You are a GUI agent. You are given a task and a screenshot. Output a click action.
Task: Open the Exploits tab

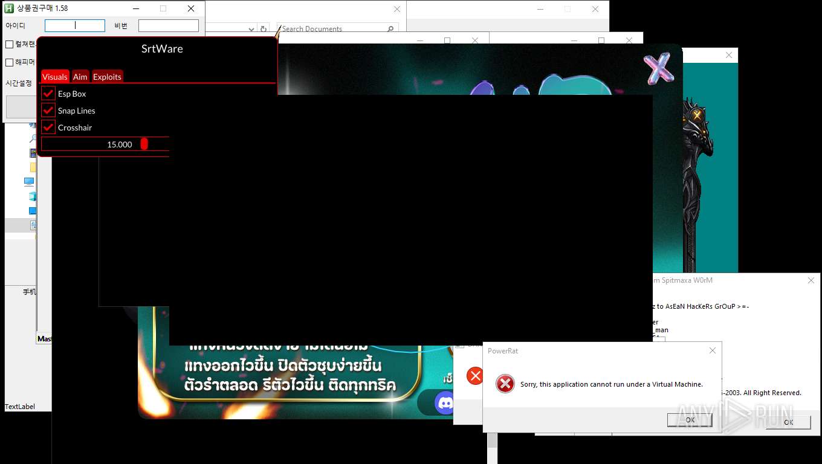point(108,77)
